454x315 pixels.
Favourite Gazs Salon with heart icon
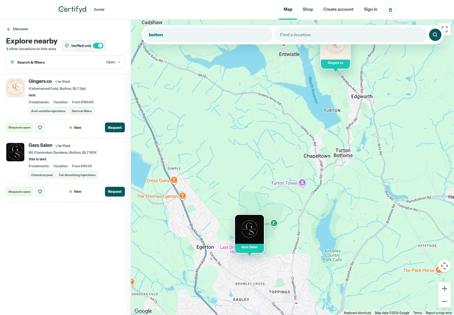[40, 192]
